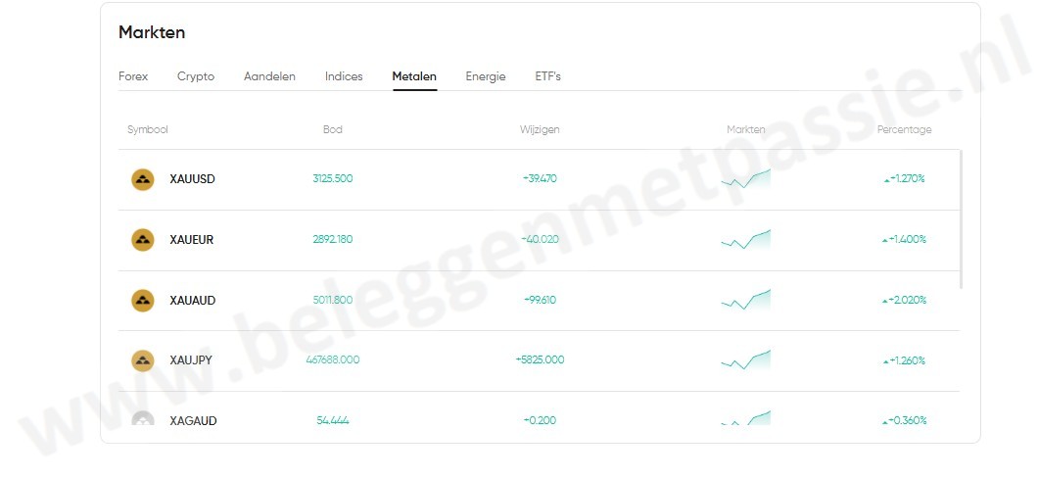This screenshot has width=1038, height=478.
Task: Open the Energie tab
Action: 486,76
